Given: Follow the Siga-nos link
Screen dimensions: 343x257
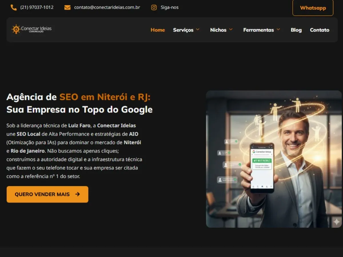Looking at the screenshot, I should click(x=169, y=7).
